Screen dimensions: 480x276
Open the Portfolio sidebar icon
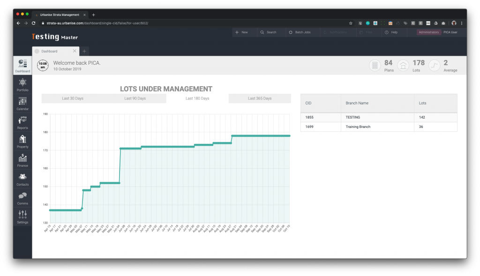click(x=22, y=83)
